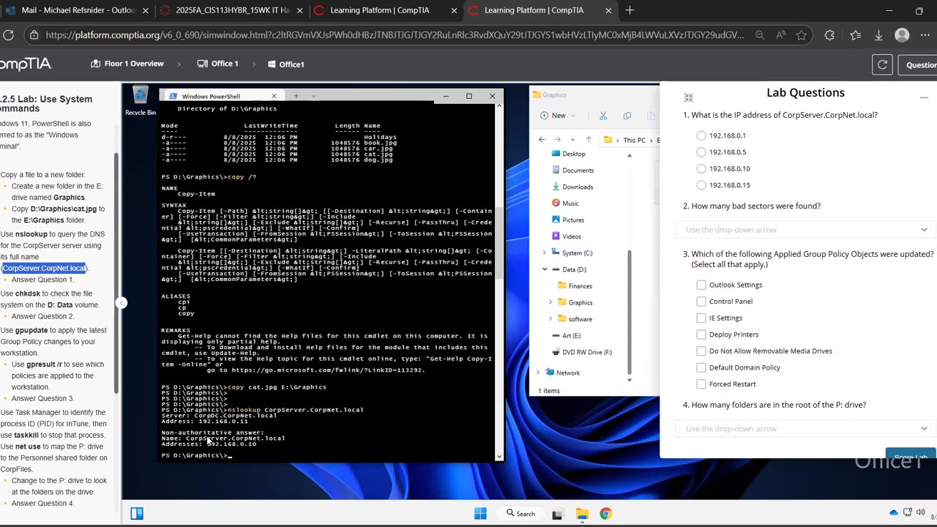
Task: Open the Recycle Bin on the simulated desktop
Action: 140,101
